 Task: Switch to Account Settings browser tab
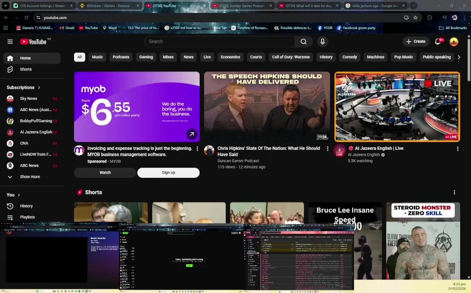pyautogui.click(x=43, y=6)
